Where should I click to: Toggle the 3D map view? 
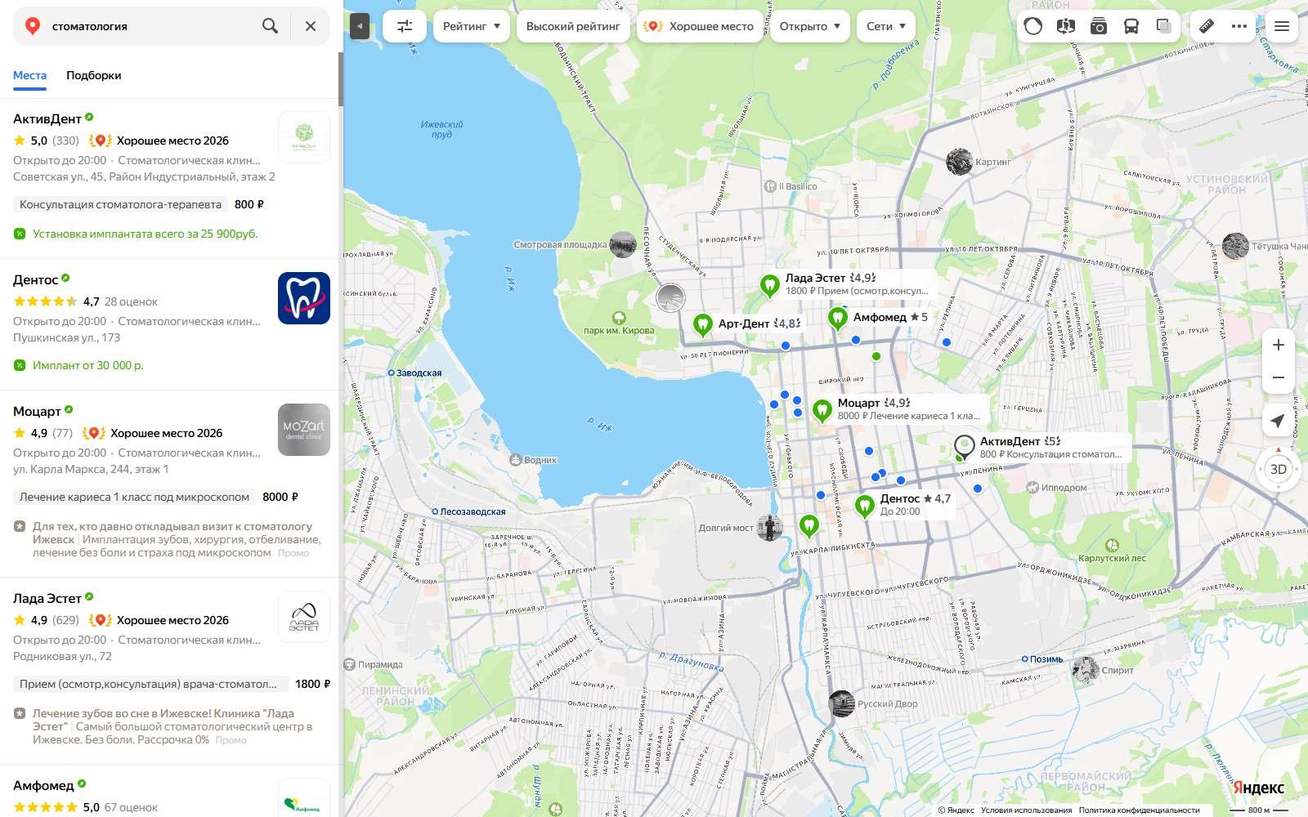coord(1279,469)
